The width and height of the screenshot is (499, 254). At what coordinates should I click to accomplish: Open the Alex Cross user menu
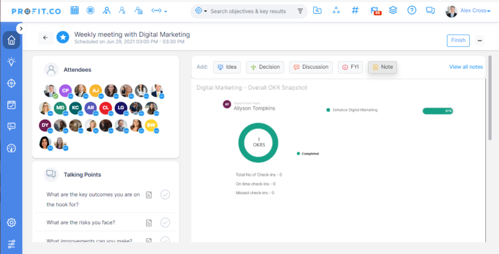pyautogui.click(x=468, y=11)
